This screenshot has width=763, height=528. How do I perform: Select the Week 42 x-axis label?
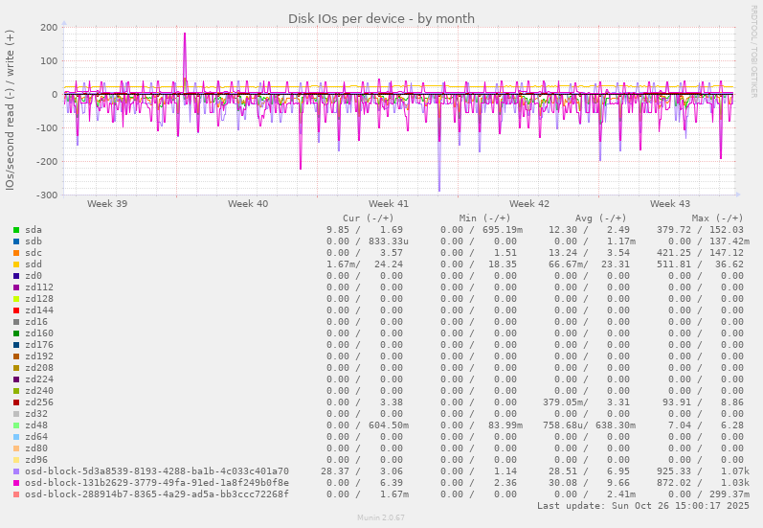tap(529, 204)
